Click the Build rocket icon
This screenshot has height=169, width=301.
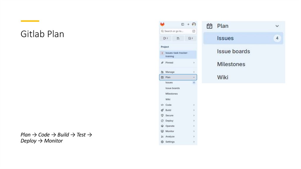pyautogui.click(x=162, y=110)
